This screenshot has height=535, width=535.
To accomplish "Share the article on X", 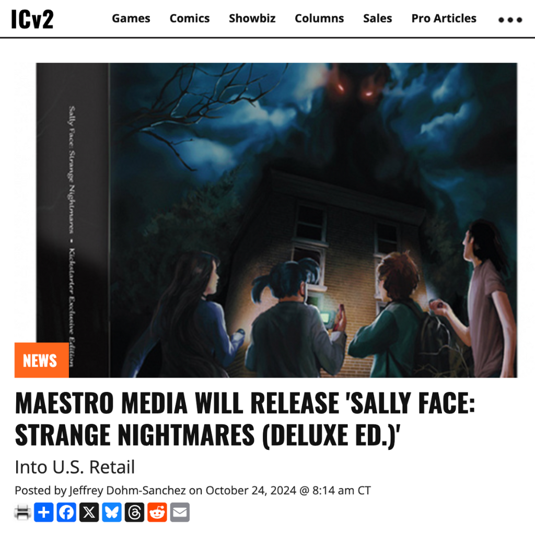I will point(89,512).
